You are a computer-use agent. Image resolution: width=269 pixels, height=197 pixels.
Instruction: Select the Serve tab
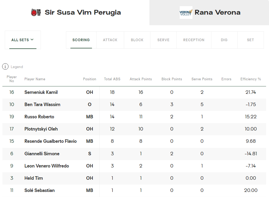[163, 40]
